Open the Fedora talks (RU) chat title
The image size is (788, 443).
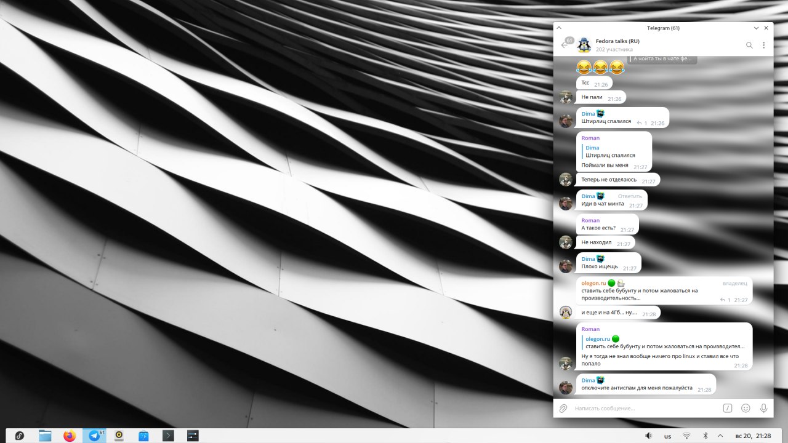click(617, 41)
